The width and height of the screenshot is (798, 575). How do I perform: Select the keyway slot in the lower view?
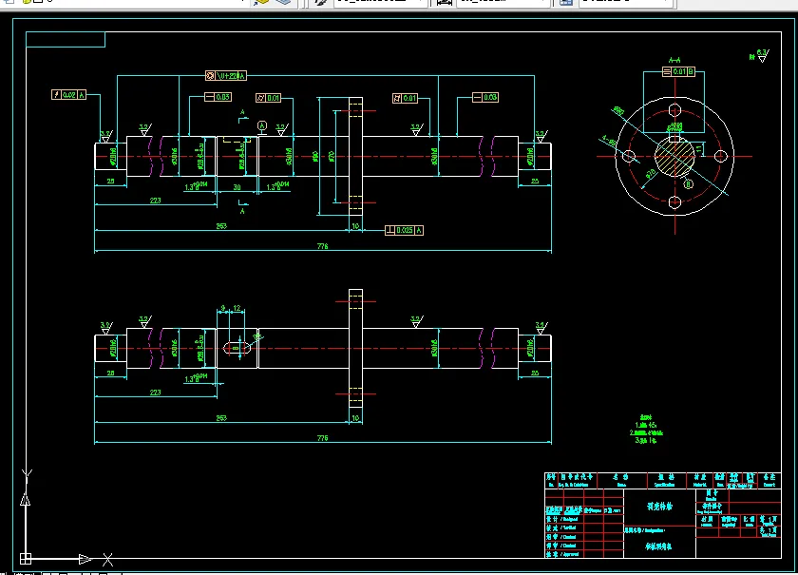coord(237,349)
